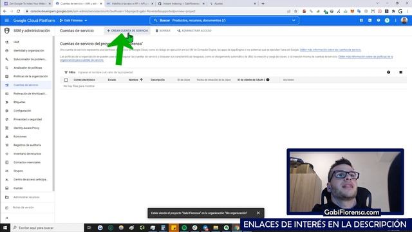Follow the organization policies for service accounts link
The image size is (412, 232).
click(x=226, y=59)
